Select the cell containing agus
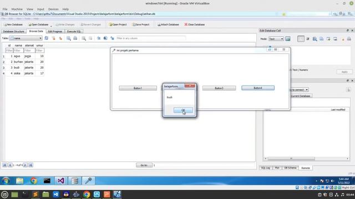This screenshot has width=355, height=199. [18, 56]
